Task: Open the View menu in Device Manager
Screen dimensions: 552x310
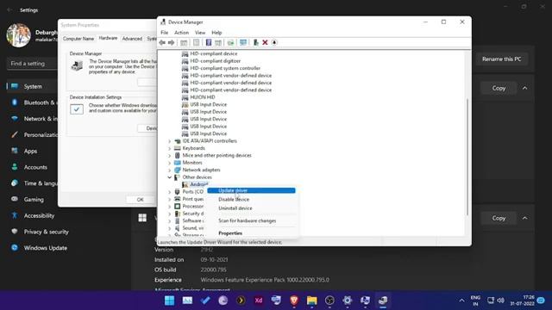Action: 200,33
